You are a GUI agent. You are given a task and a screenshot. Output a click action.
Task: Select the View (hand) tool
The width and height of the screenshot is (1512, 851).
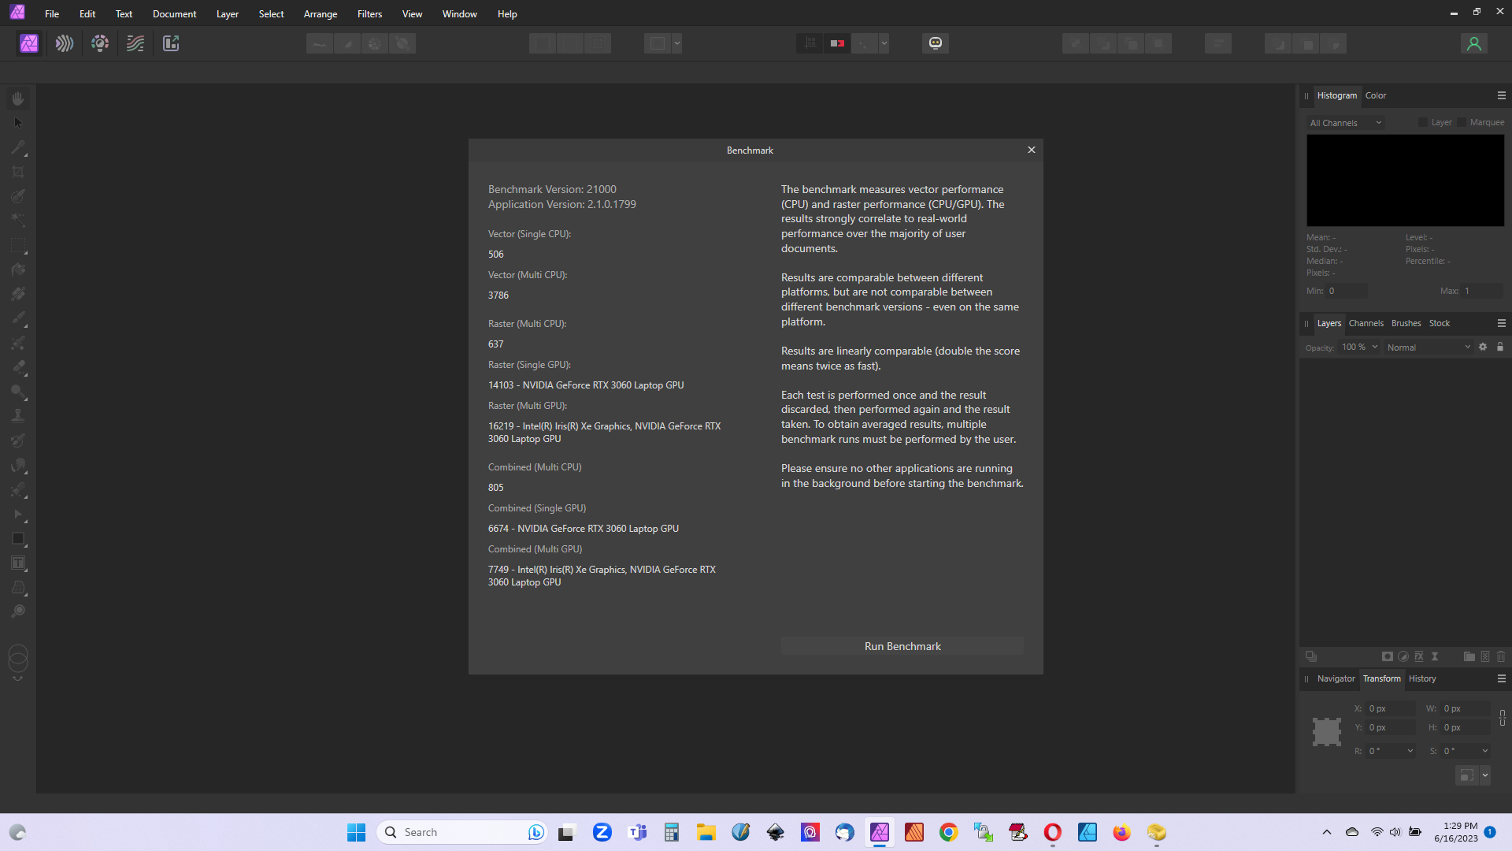(x=18, y=98)
